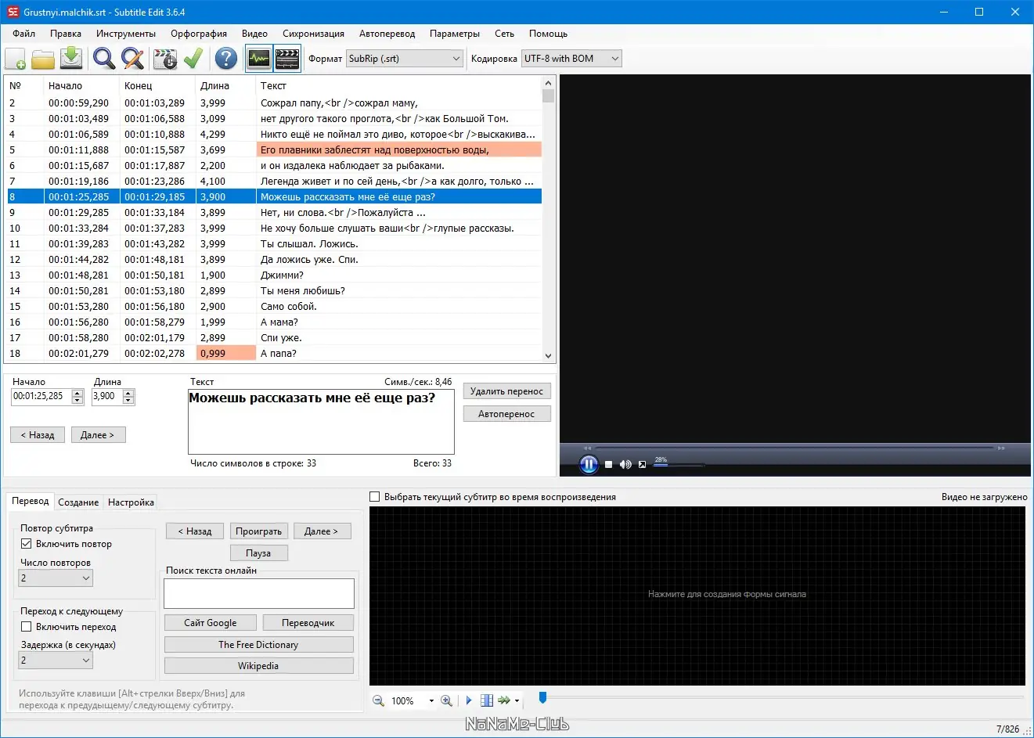Click the subtitle list vertical scrollbar
This screenshot has width=1034, height=738.
tap(548, 219)
